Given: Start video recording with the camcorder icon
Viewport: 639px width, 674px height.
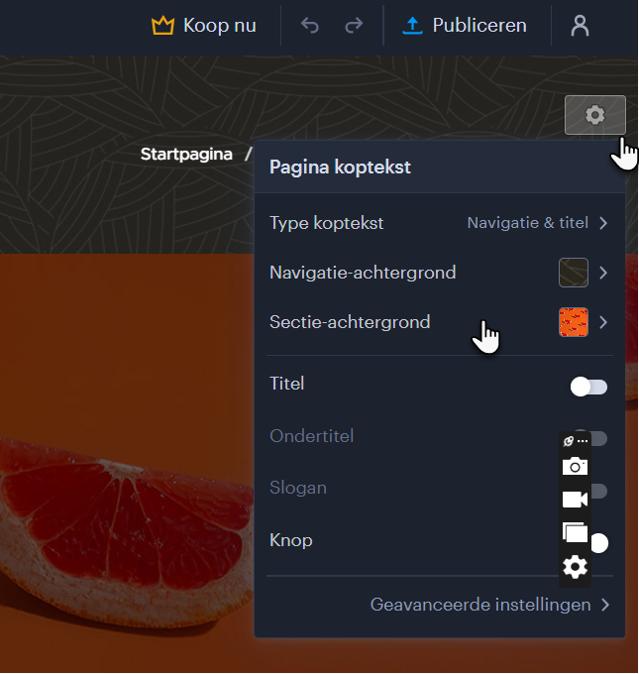Looking at the screenshot, I should click(575, 500).
